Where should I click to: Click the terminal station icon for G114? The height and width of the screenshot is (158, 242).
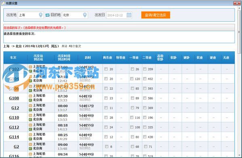click(x=30, y=139)
